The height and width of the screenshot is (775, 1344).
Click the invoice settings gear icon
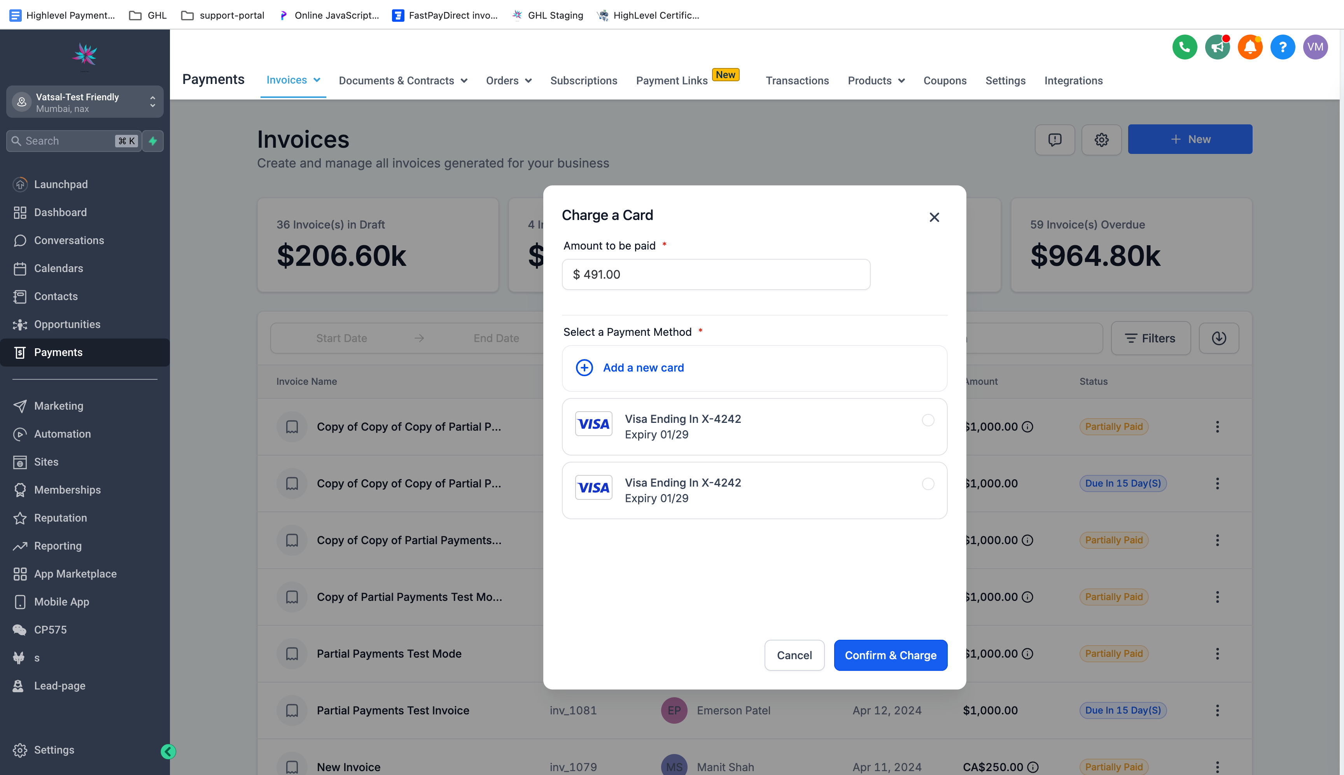pos(1101,140)
